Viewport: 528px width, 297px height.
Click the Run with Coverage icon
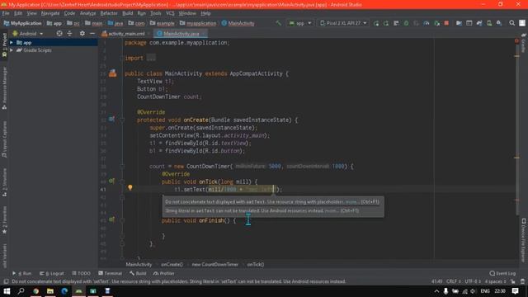416,23
